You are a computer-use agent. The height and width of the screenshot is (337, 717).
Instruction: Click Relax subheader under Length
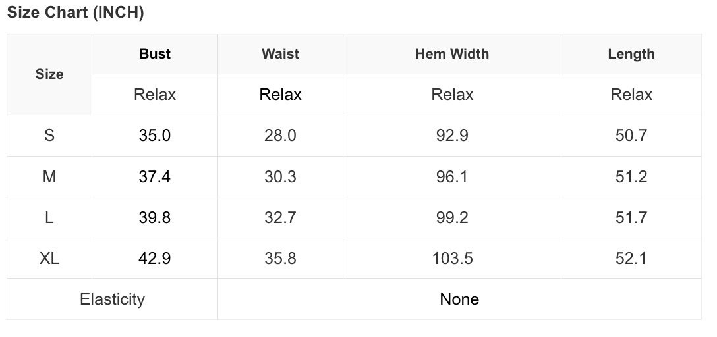[631, 95]
